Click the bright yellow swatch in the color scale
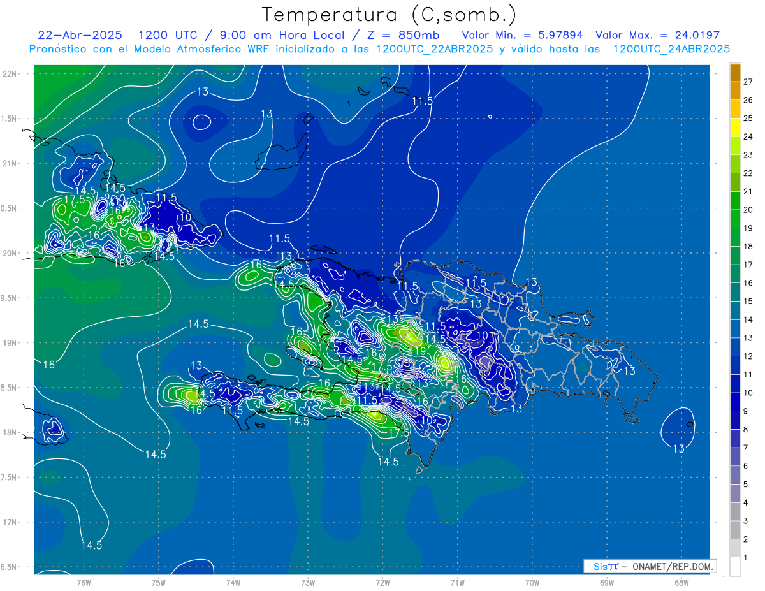Image resolution: width=765 pixels, height=591 pixels. point(735,128)
